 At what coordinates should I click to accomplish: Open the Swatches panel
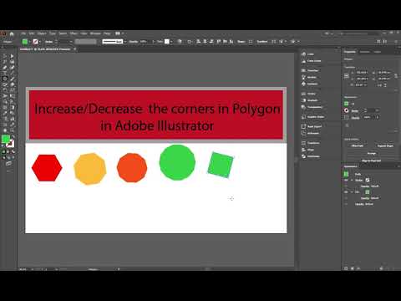coord(310,70)
